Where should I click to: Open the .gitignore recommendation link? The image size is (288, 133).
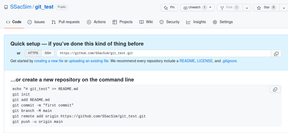tap(229, 61)
